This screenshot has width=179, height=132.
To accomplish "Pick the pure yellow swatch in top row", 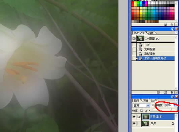I will tap(136, 3).
